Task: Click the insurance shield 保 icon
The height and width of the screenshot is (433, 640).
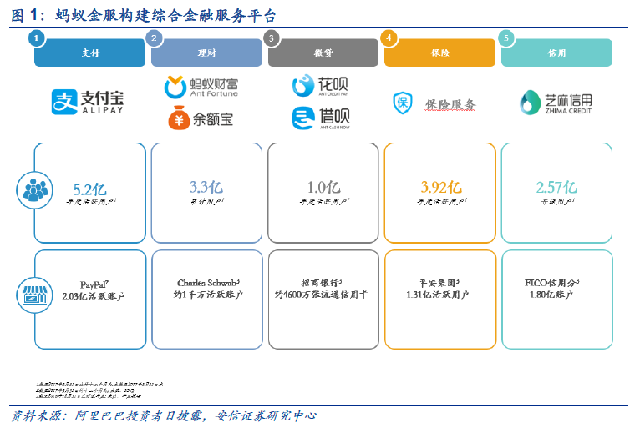Action: point(403,103)
